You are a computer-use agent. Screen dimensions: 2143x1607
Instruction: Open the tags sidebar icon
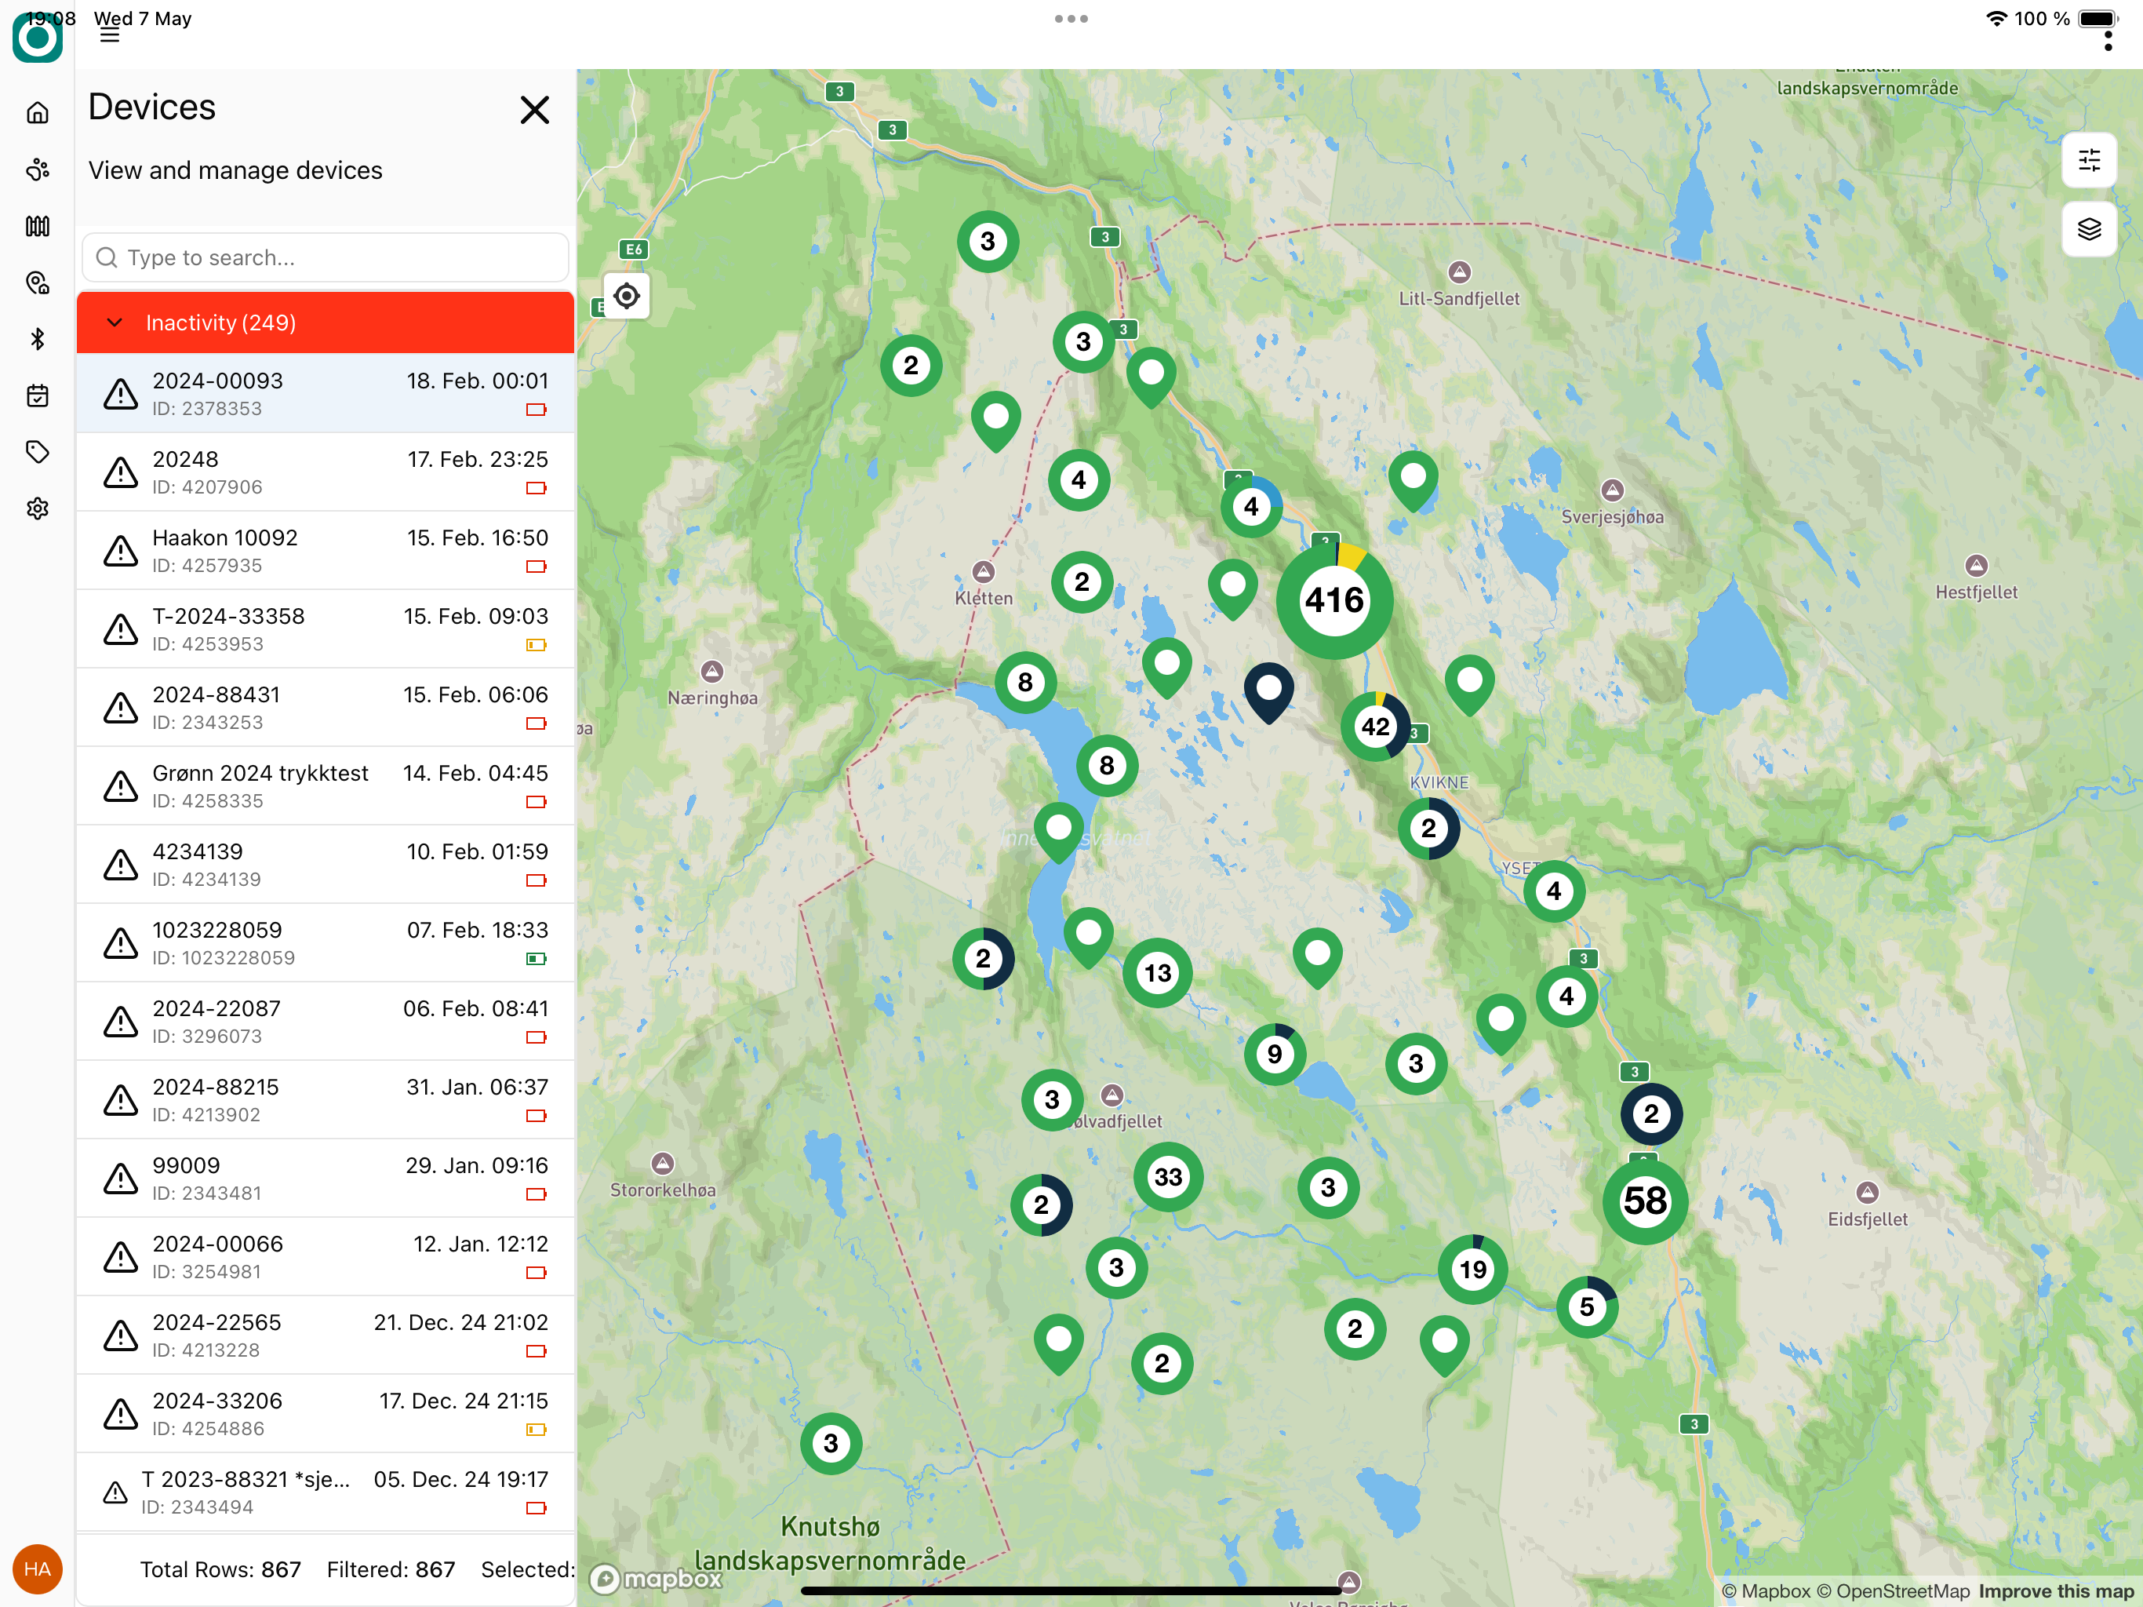38,452
